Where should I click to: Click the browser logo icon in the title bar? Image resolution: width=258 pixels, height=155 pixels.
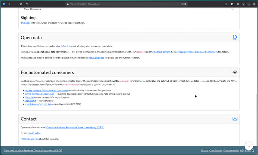[x=4, y=4]
